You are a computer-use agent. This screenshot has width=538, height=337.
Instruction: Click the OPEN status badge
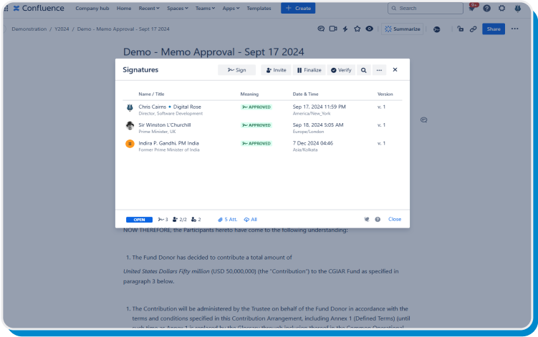(x=139, y=220)
